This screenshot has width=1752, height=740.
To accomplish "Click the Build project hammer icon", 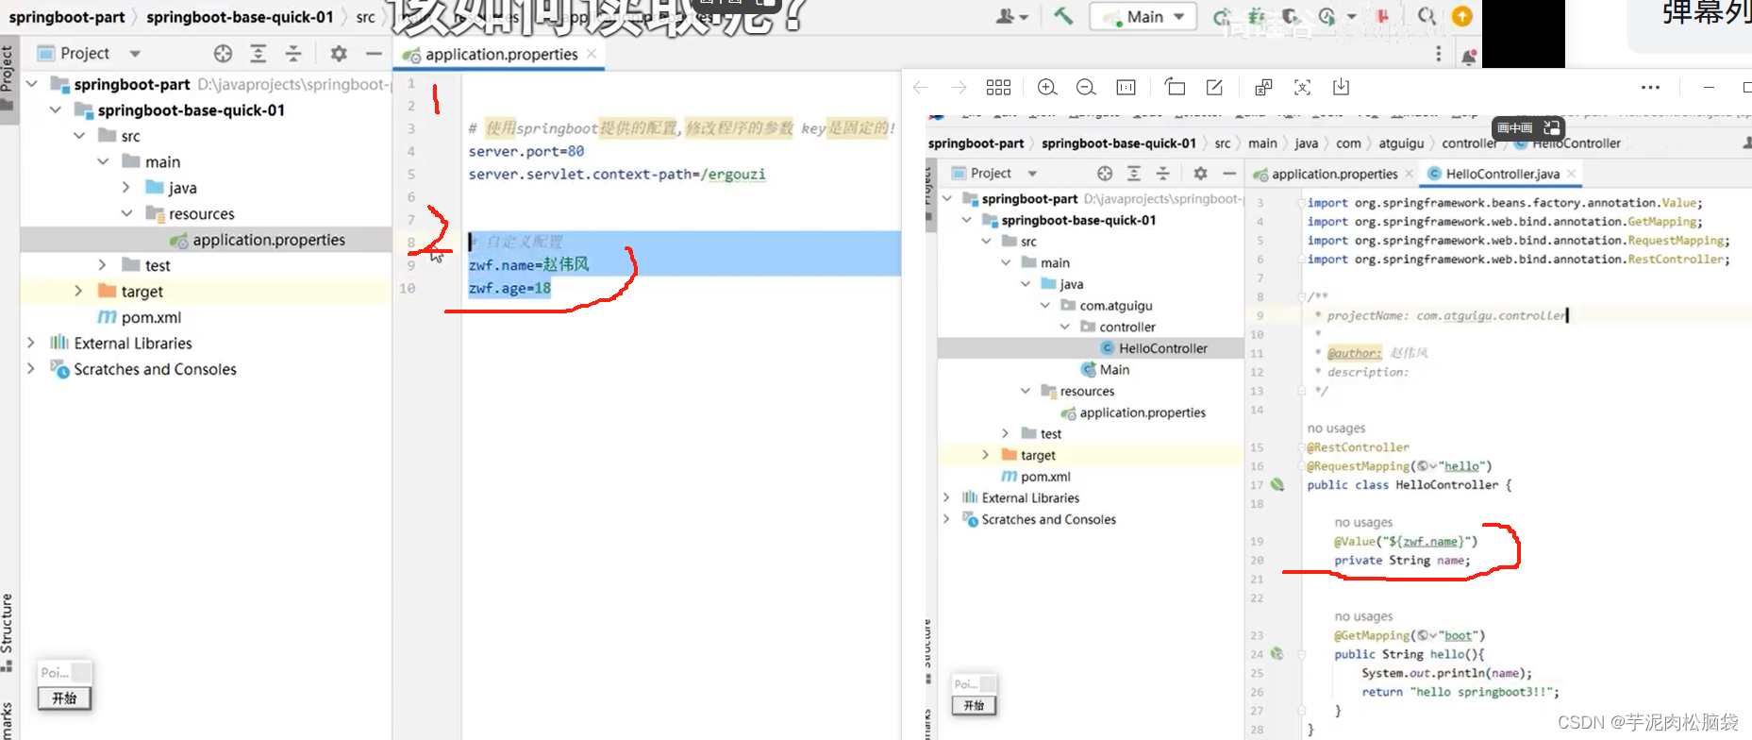I will (x=1063, y=16).
